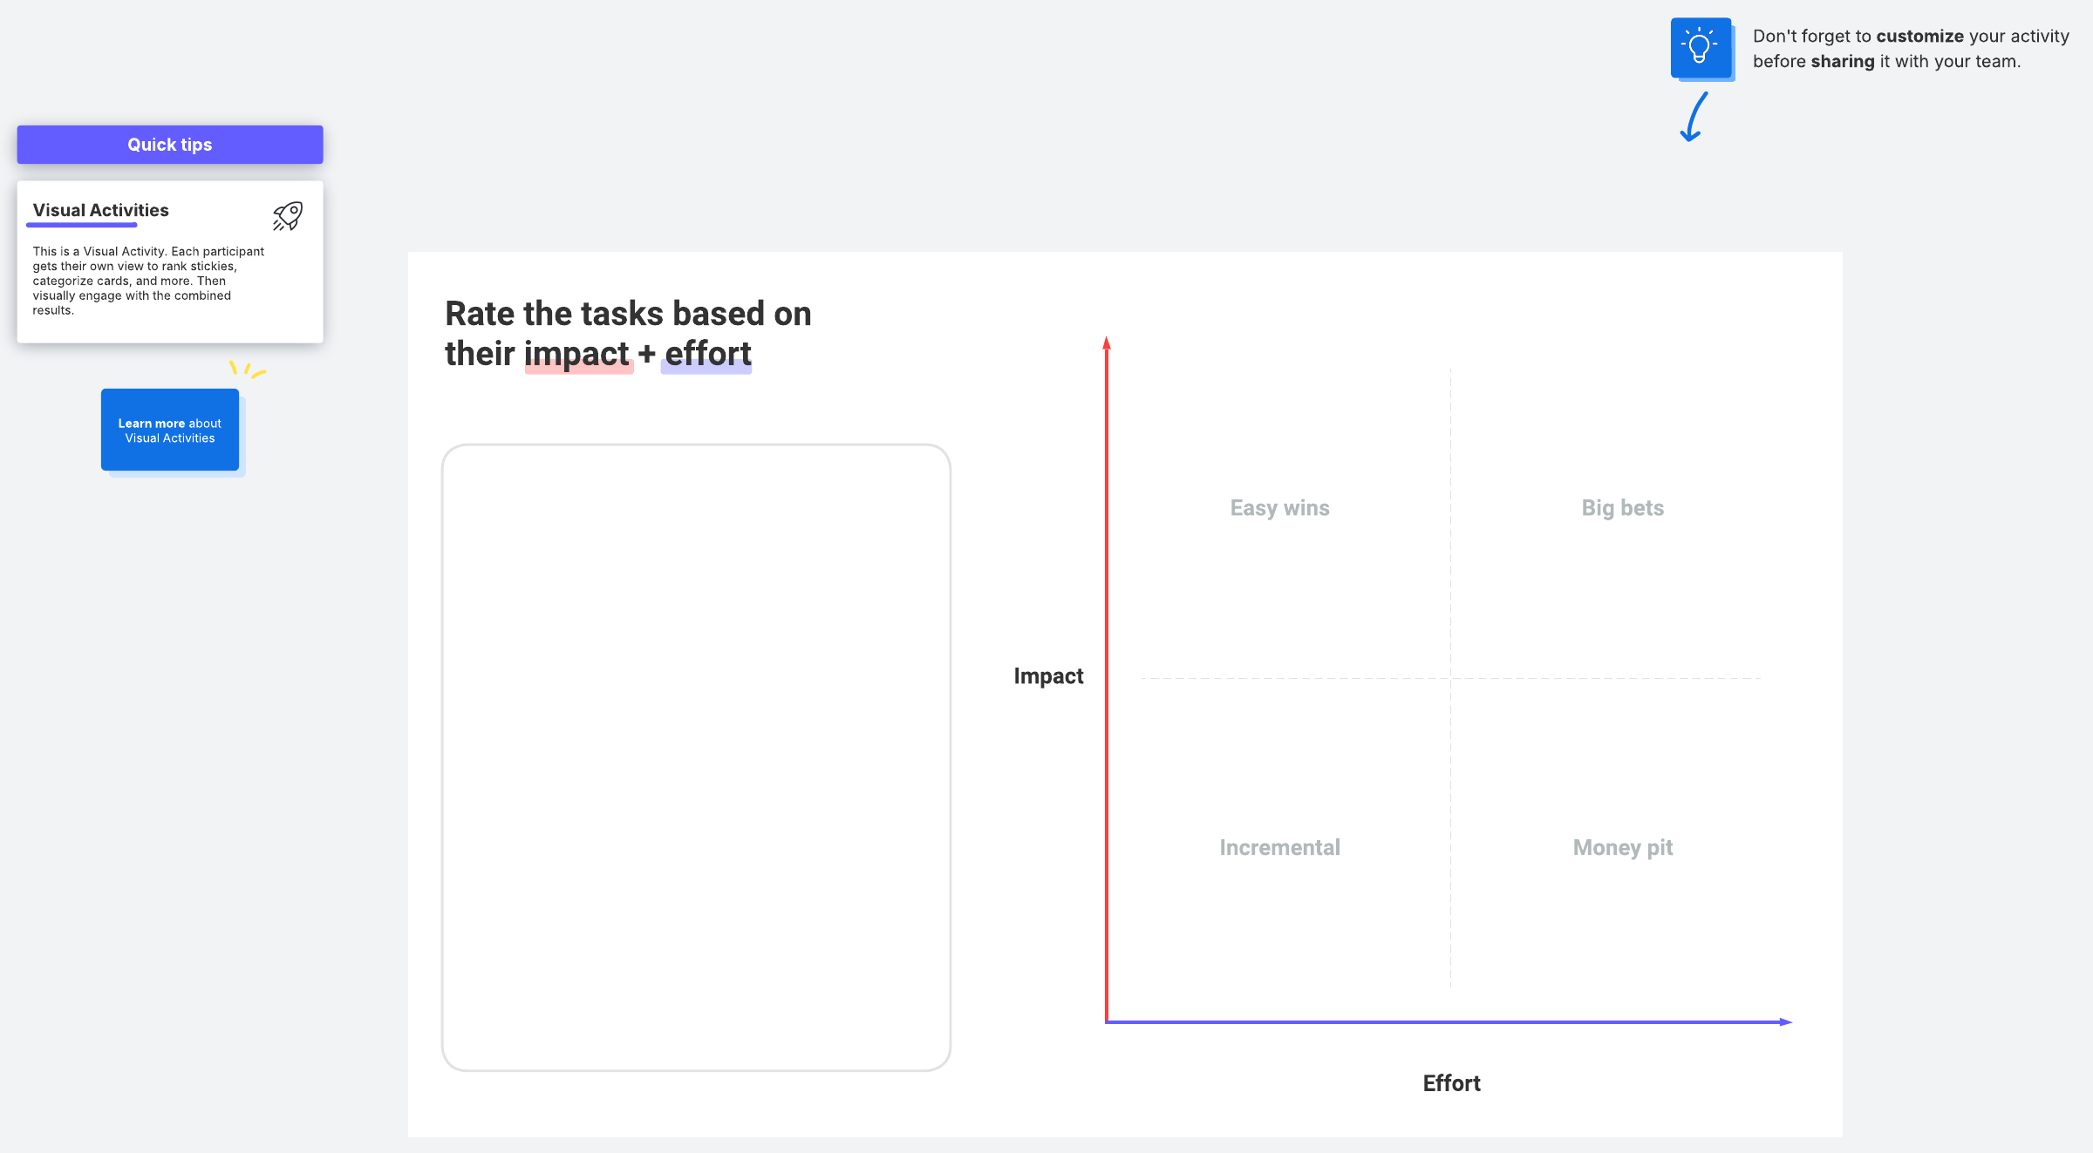Click the blue lightbulb tip icon
This screenshot has width=2093, height=1153.
[x=1701, y=48]
